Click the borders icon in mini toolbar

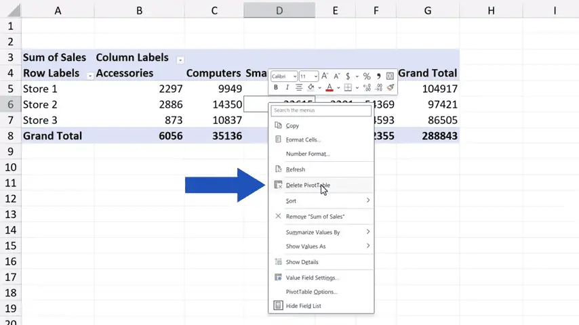point(348,87)
